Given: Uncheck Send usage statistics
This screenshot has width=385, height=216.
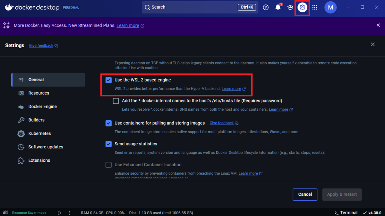Looking at the screenshot, I should [108, 144].
